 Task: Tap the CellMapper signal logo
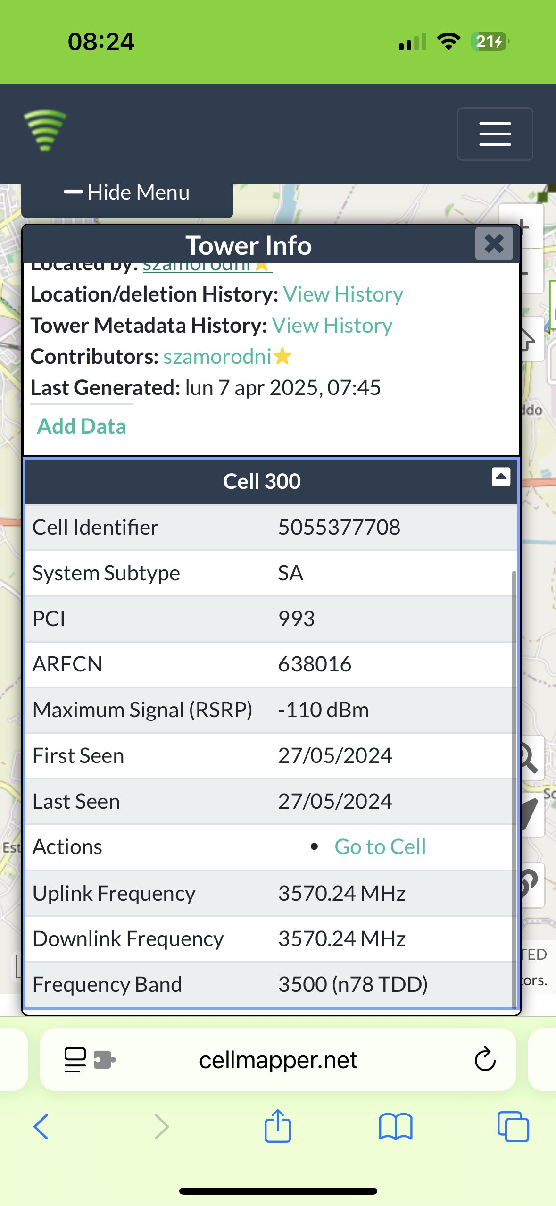point(45,131)
